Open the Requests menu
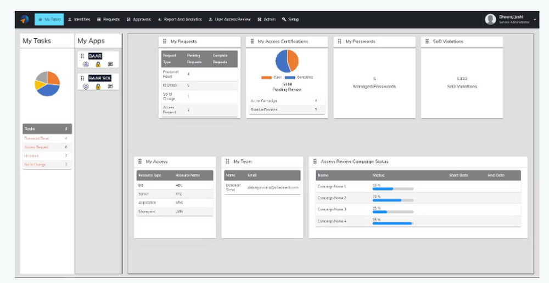Screen dimensions: 549x283 [108, 20]
